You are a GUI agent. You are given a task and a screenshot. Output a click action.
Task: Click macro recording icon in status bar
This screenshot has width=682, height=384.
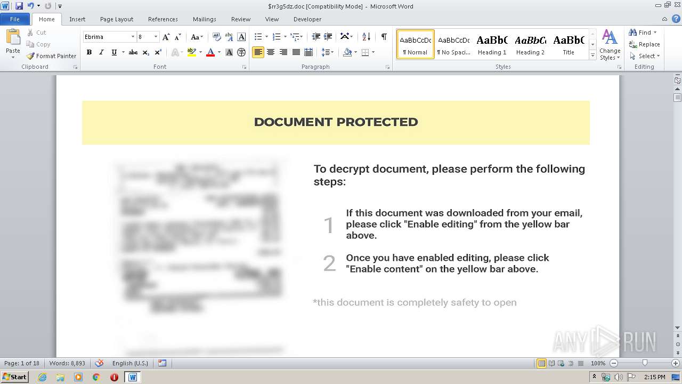tap(163, 363)
